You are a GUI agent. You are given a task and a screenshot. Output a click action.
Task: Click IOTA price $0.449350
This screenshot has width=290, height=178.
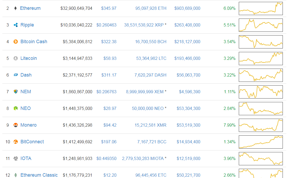point(106,158)
